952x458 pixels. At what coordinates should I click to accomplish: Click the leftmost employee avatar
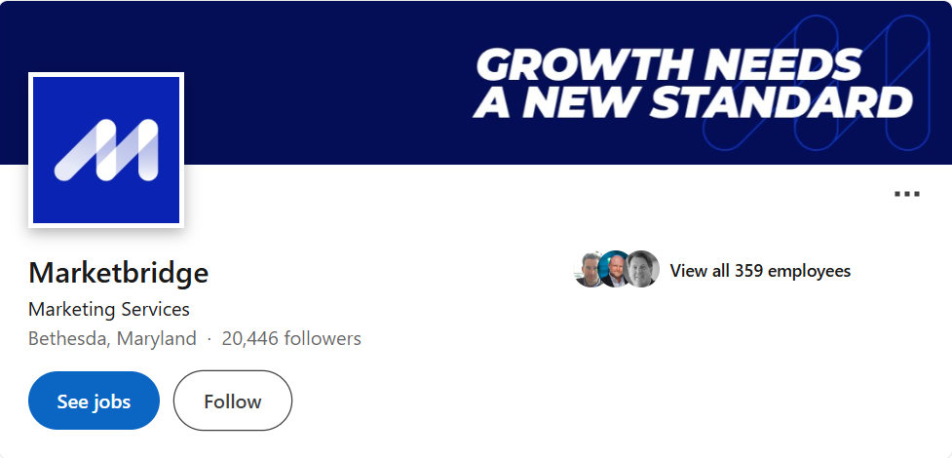(x=591, y=270)
